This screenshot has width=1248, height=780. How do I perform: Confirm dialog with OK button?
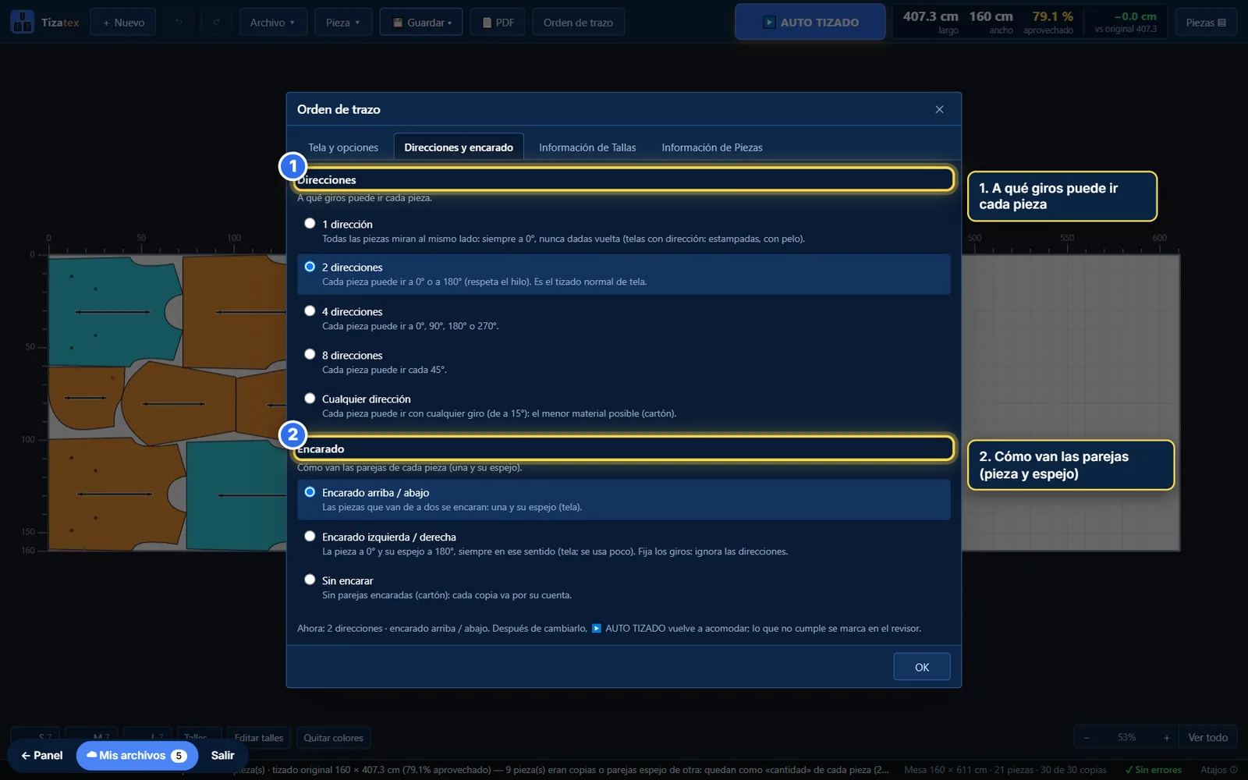point(922,667)
